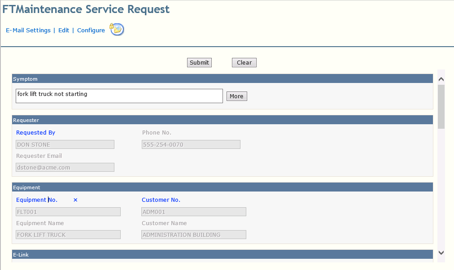The width and height of the screenshot is (454, 270).
Task: Open the Edit link
Action: pyautogui.click(x=64, y=30)
